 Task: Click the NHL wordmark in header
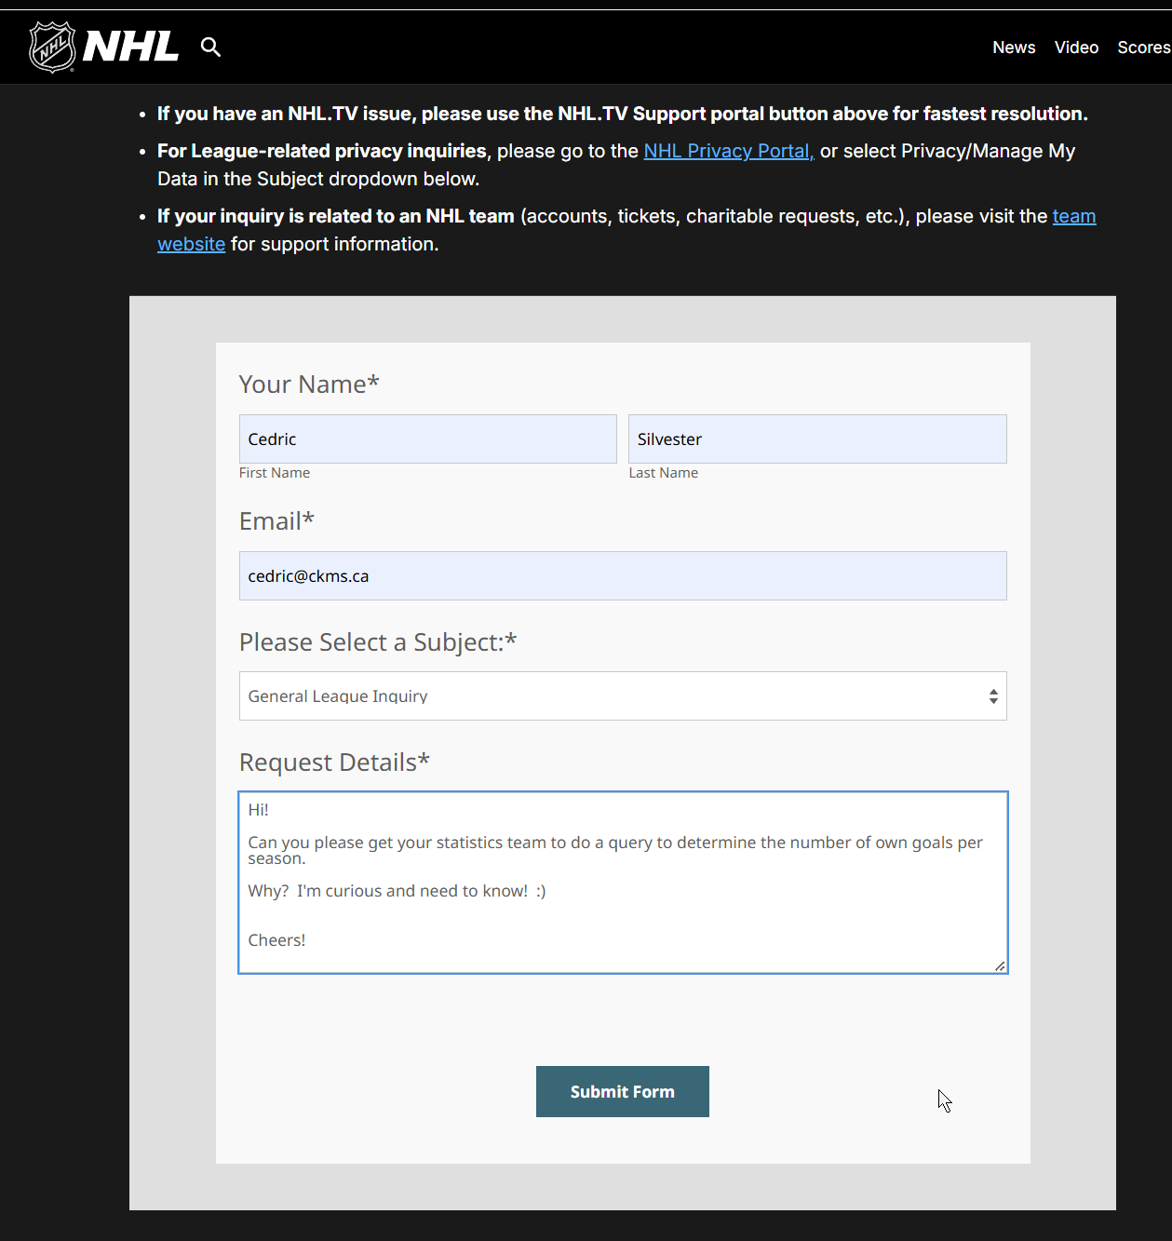(130, 47)
